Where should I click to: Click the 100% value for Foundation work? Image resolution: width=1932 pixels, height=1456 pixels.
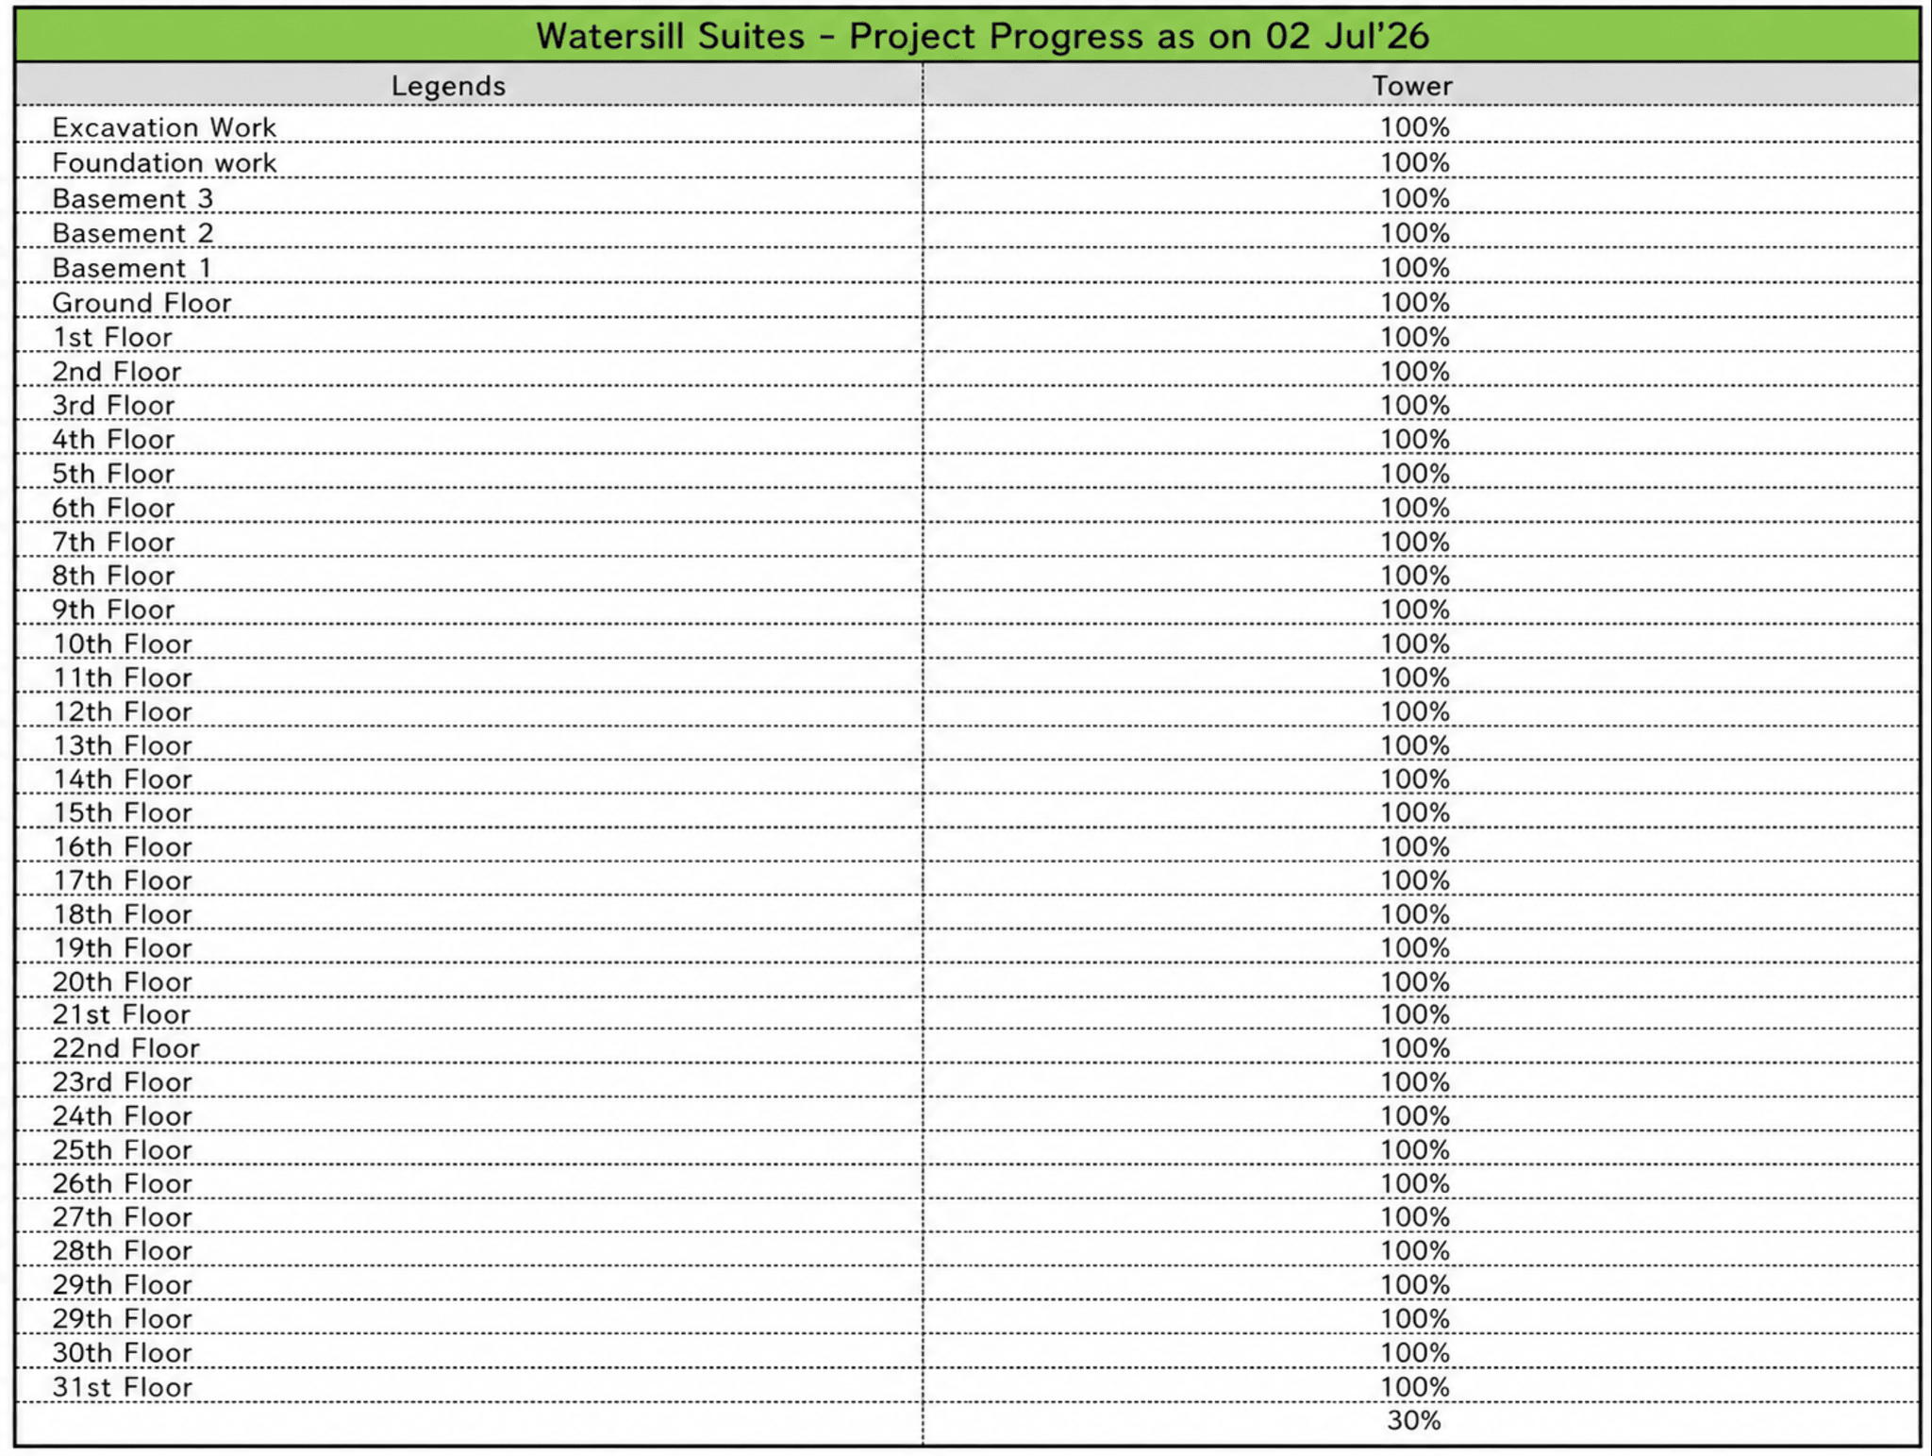coord(1415,162)
